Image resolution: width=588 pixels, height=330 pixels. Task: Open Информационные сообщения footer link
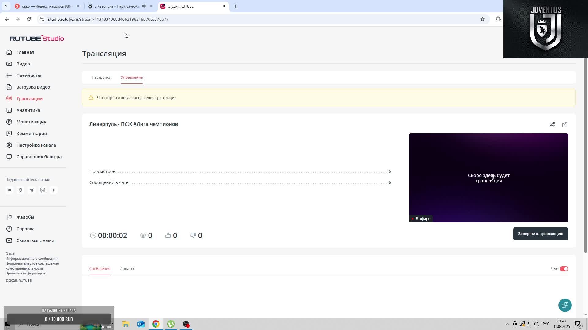point(31,258)
